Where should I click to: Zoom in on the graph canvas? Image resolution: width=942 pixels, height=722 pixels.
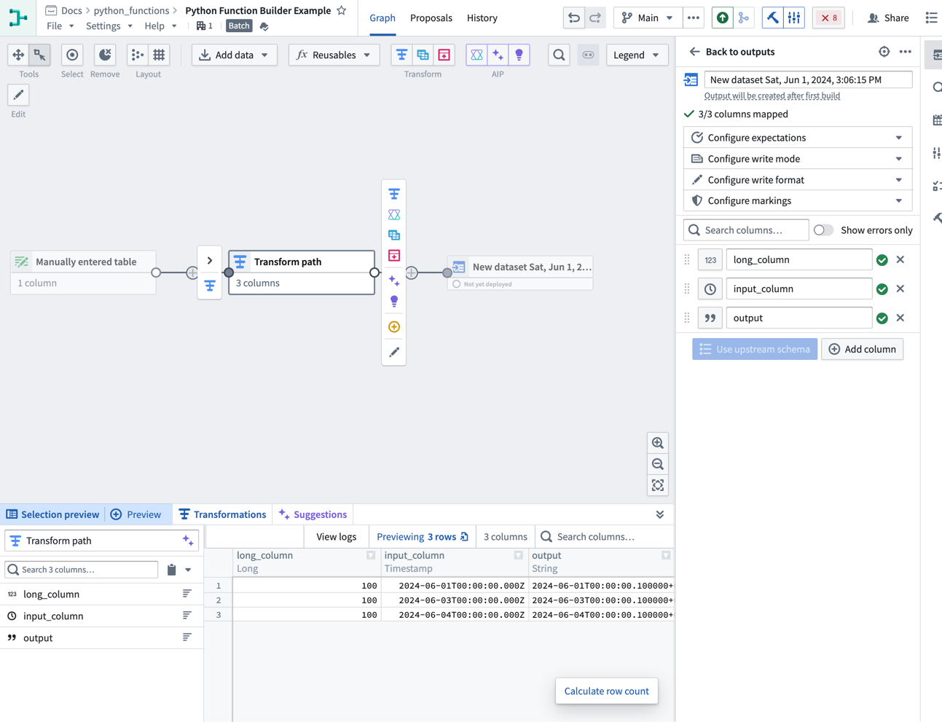pyautogui.click(x=658, y=443)
